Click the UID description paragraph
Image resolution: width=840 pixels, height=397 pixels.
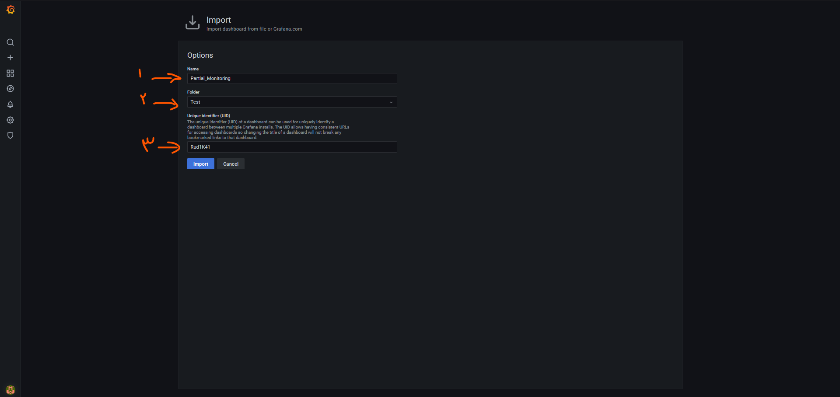[268, 130]
